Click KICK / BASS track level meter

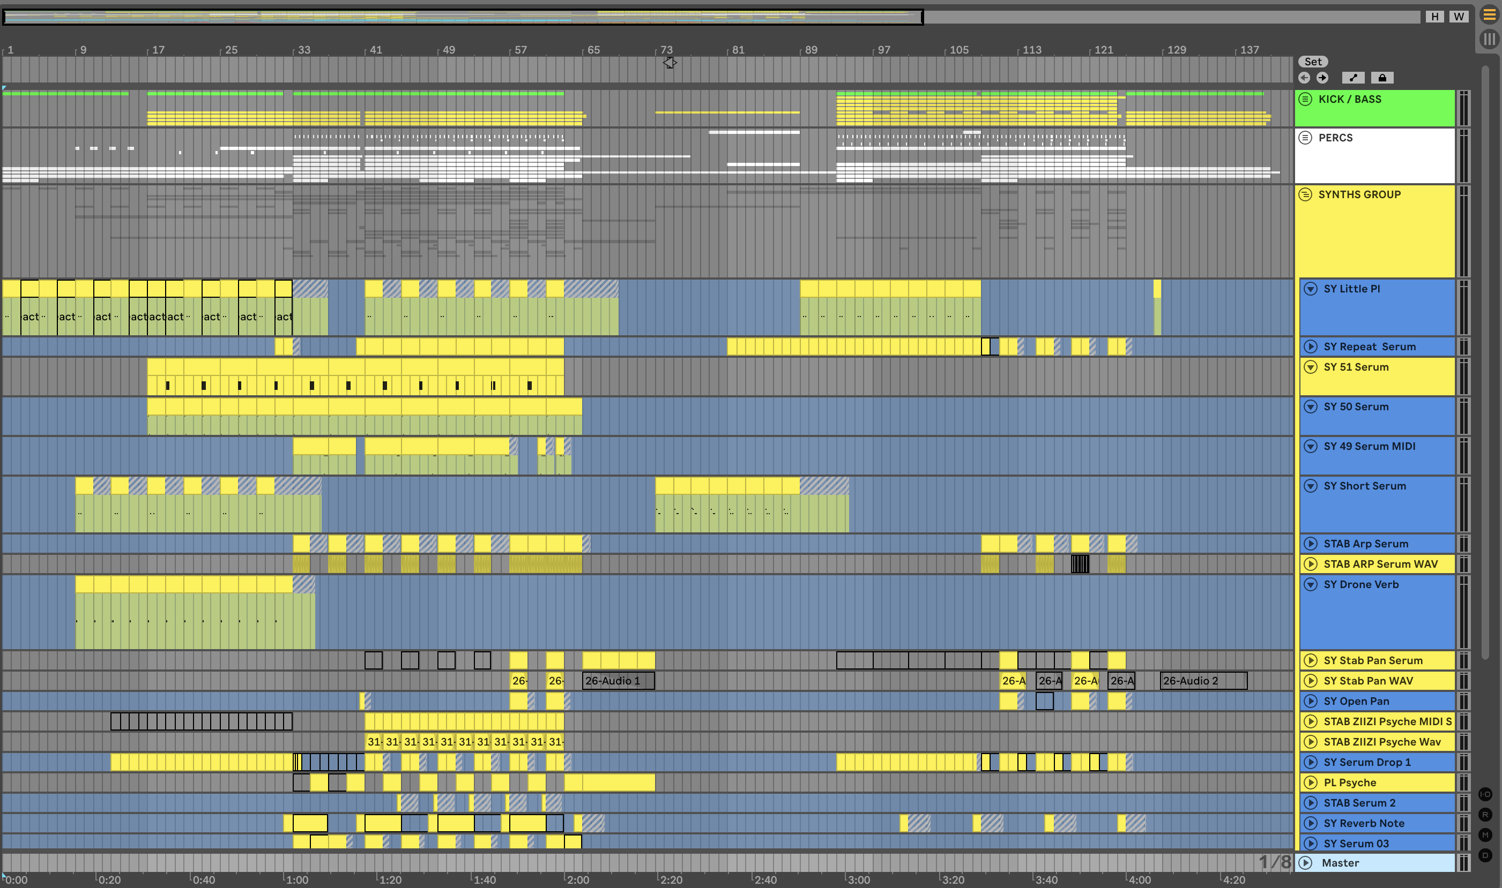[x=1463, y=108]
